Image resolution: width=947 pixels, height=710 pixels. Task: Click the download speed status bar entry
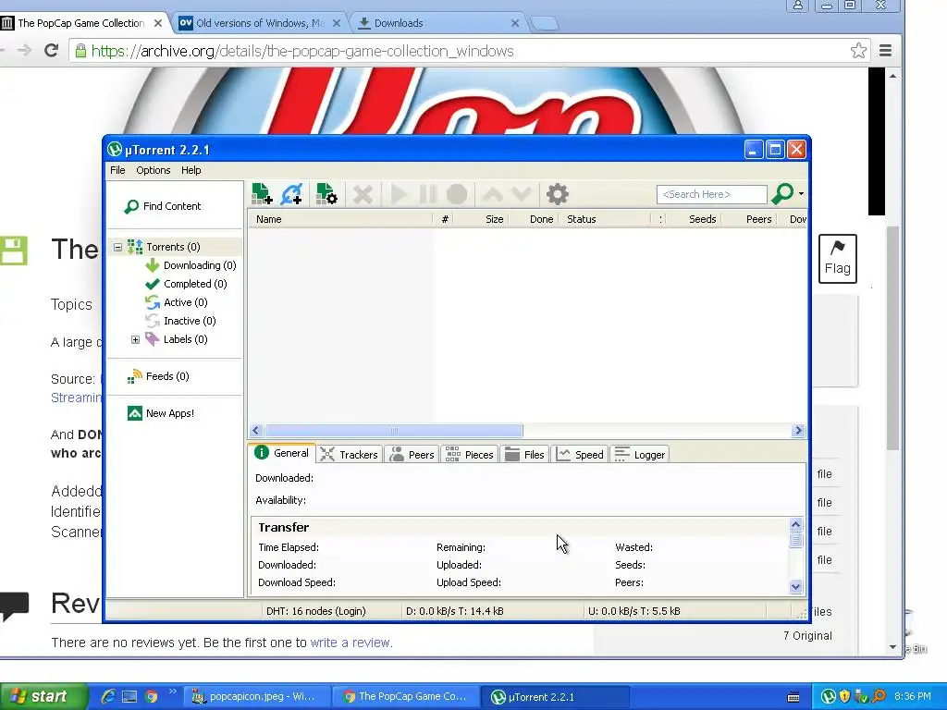coord(455,611)
